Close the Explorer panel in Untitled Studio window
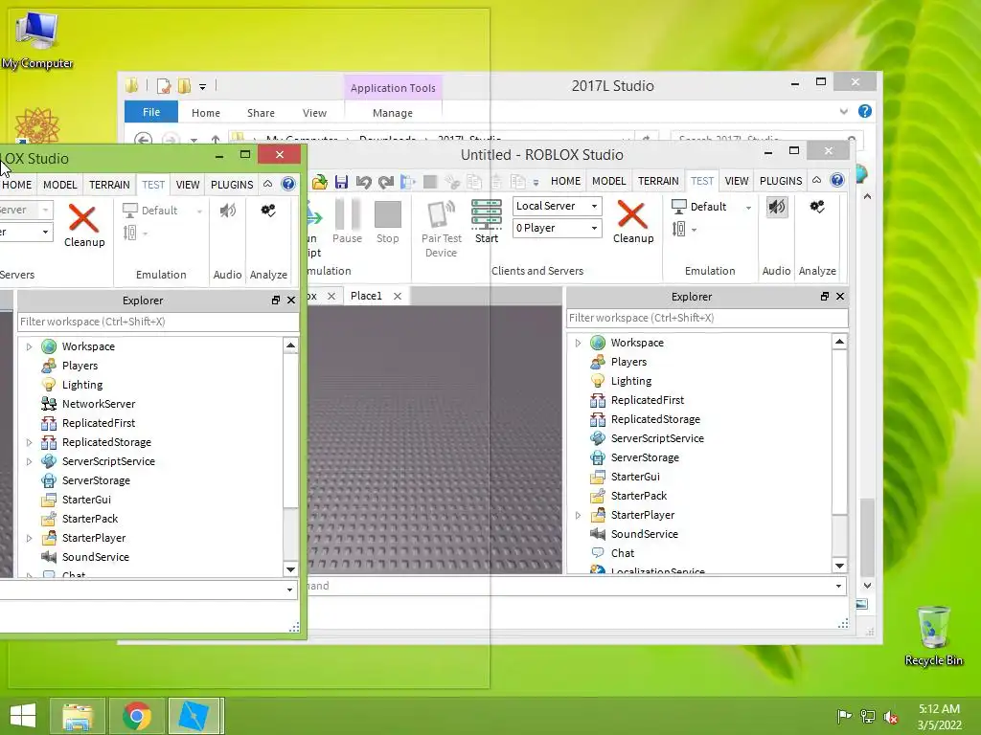 (840, 297)
